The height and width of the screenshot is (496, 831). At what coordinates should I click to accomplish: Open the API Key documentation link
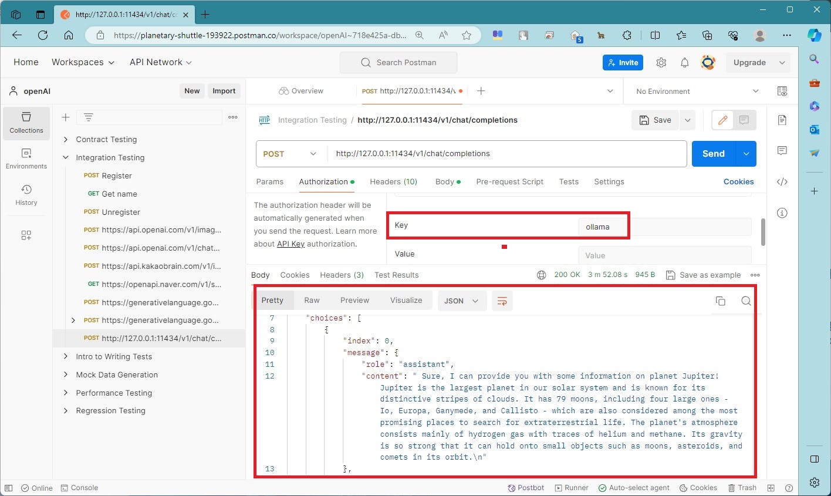click(x=290, y=244)
